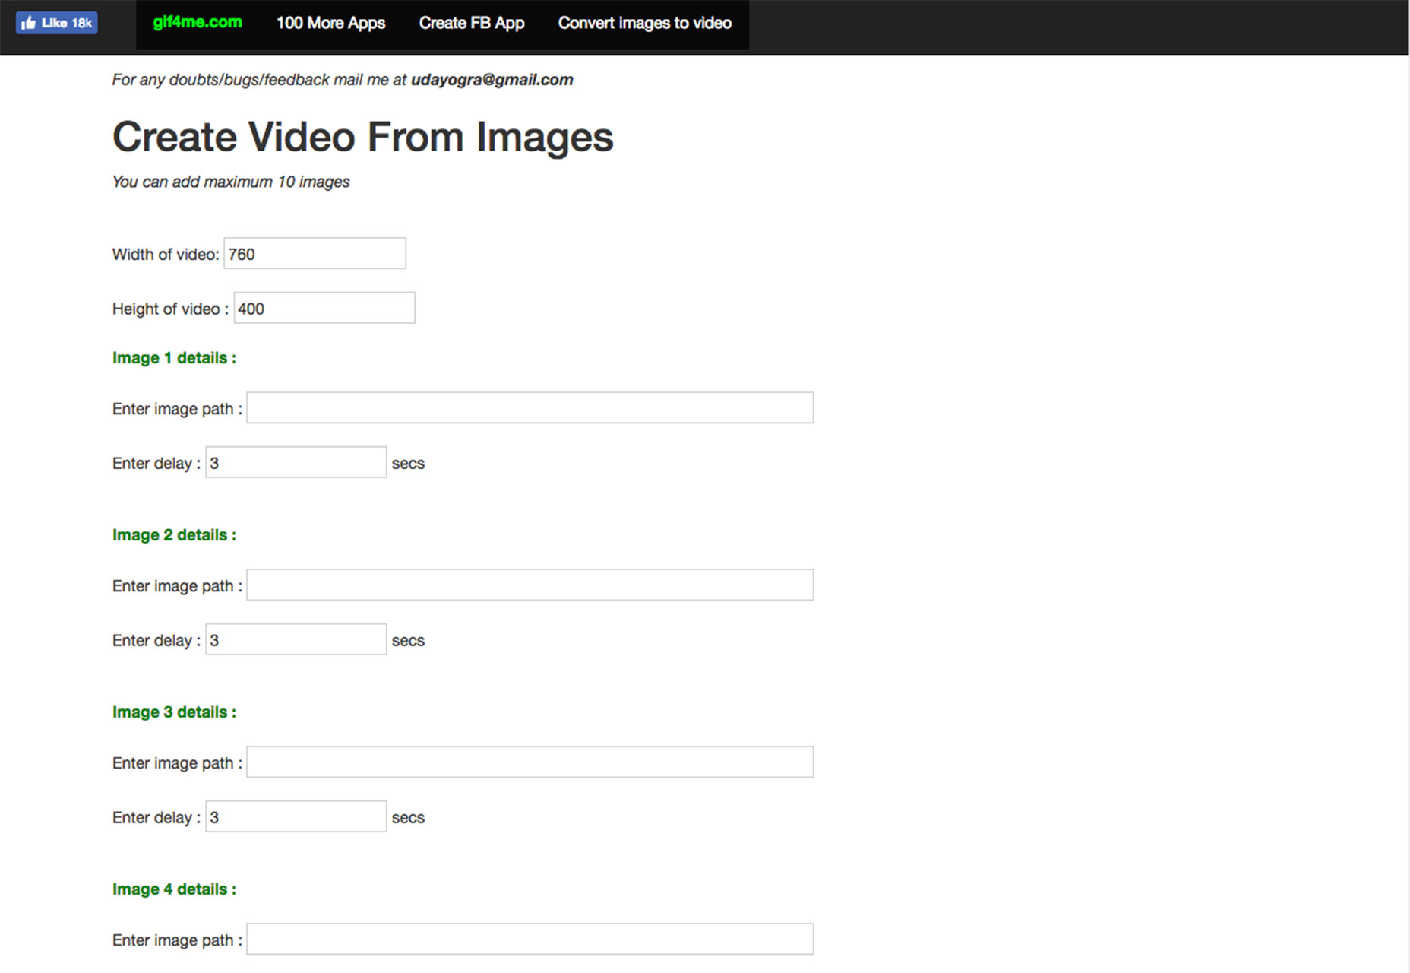This screenshot has width=1410, height=973.
Task: Click the Image 1 details label
Action: (x=175, y=358)
